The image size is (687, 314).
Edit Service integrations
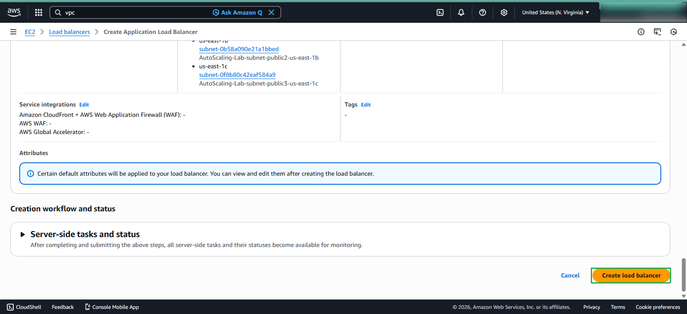pyautogui.click(x=84, y=105)
